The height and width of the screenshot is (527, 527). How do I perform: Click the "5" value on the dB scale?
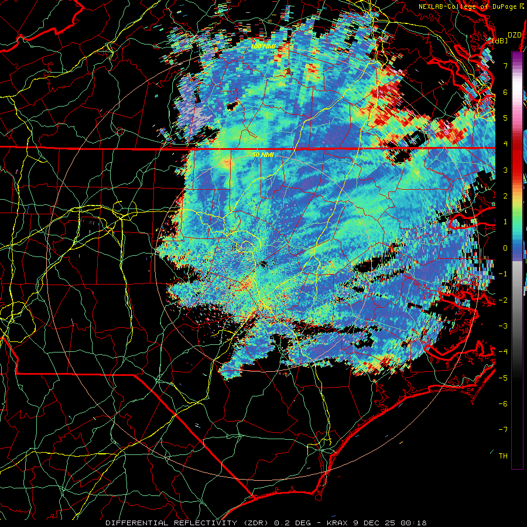coord(505,118)
